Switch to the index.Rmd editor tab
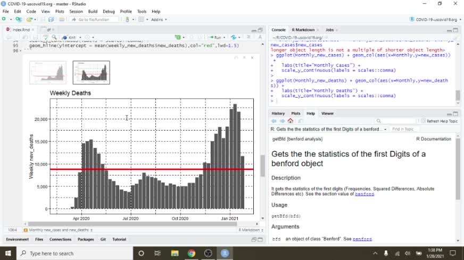The width and height of the screenshot is (464, 260). coord(21,30)
